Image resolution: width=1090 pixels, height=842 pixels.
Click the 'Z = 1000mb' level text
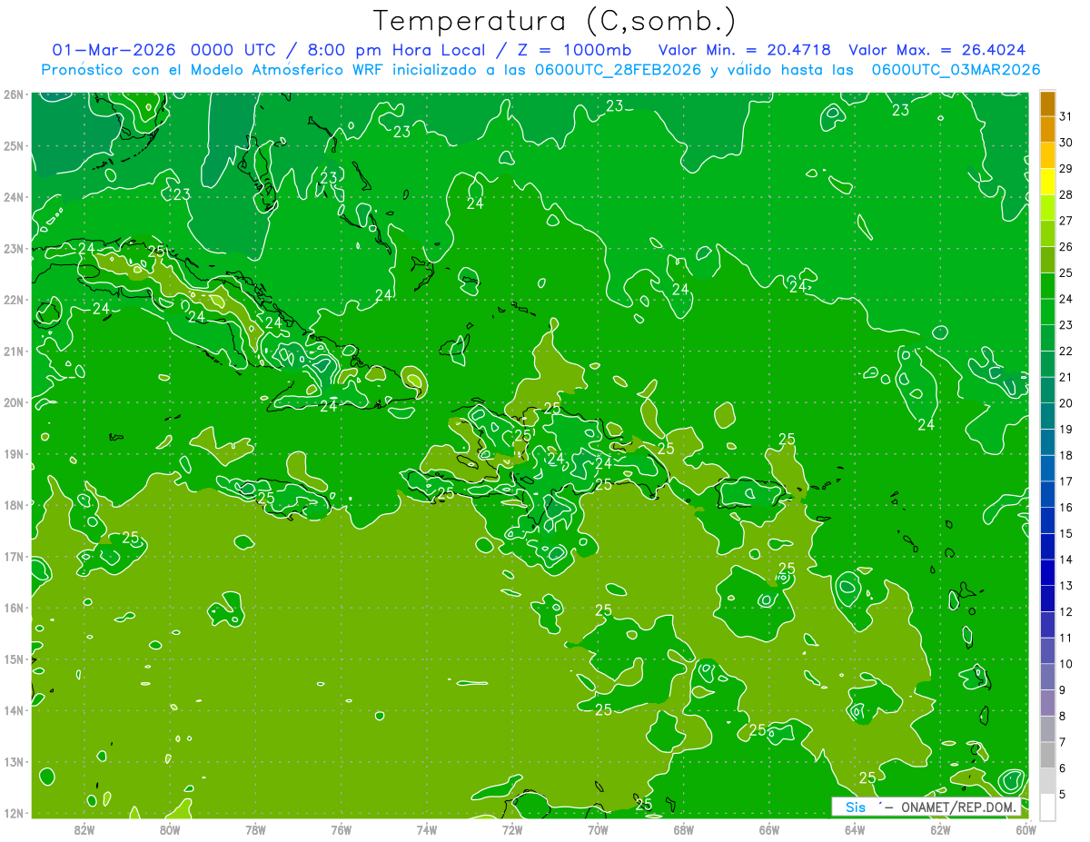point(573,50)
